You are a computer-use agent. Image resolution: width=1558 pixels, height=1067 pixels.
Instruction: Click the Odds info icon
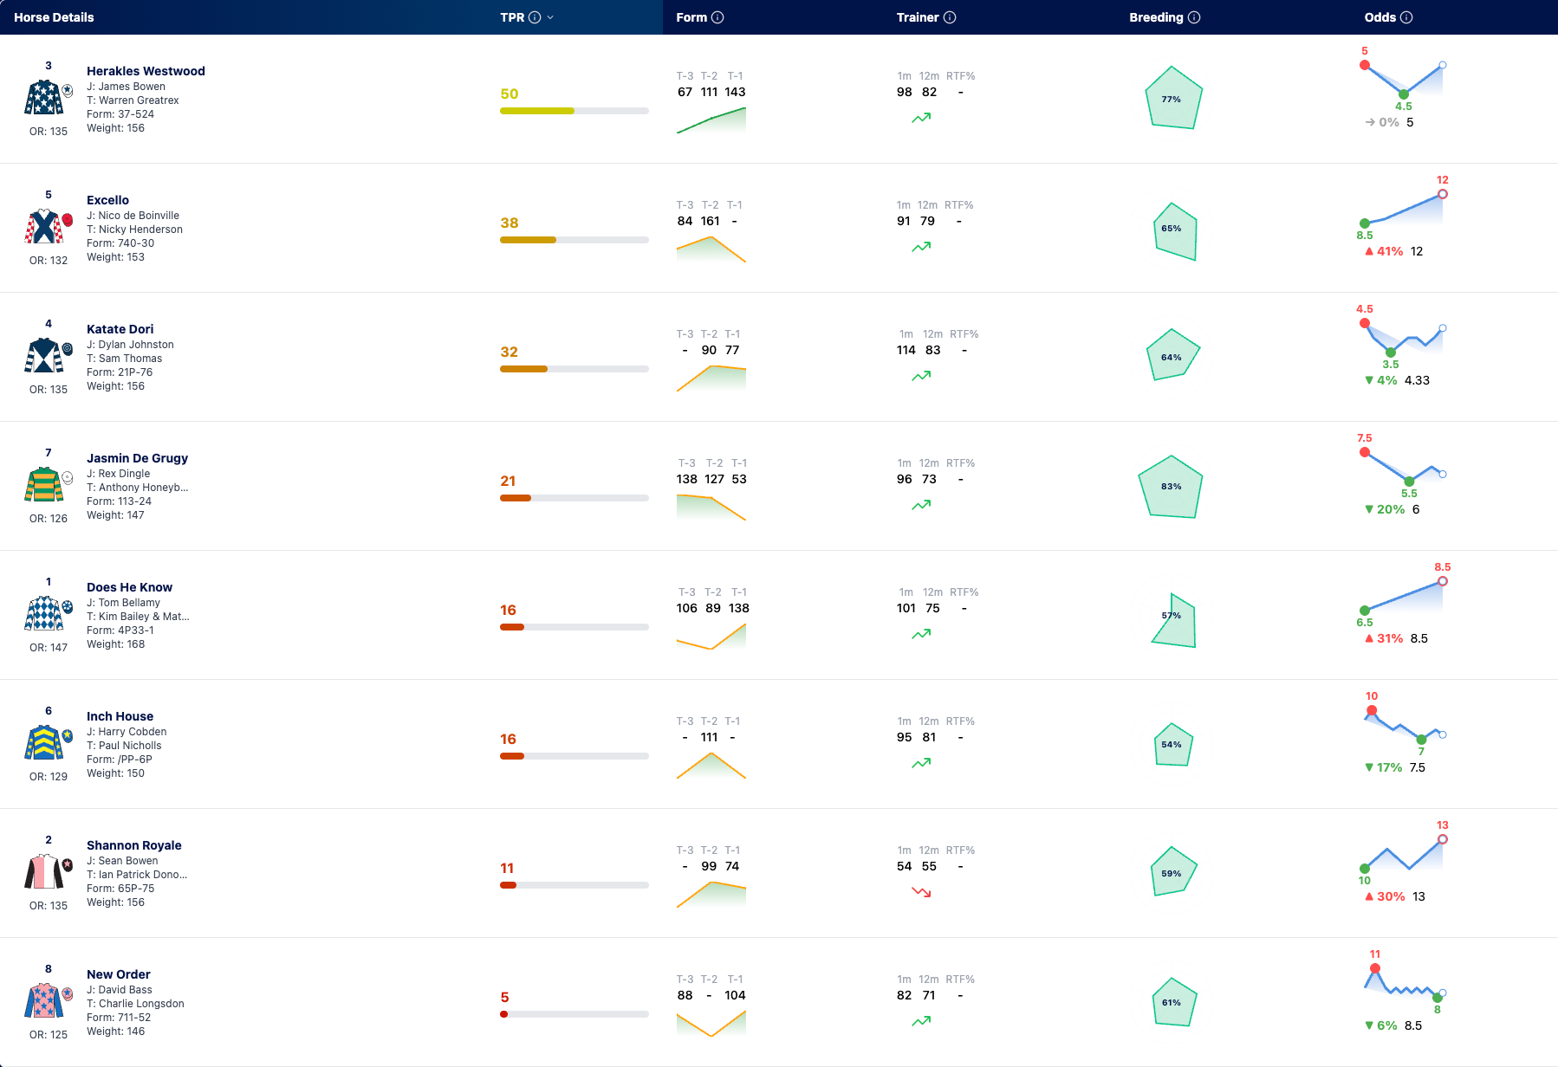click(1406, 17)
